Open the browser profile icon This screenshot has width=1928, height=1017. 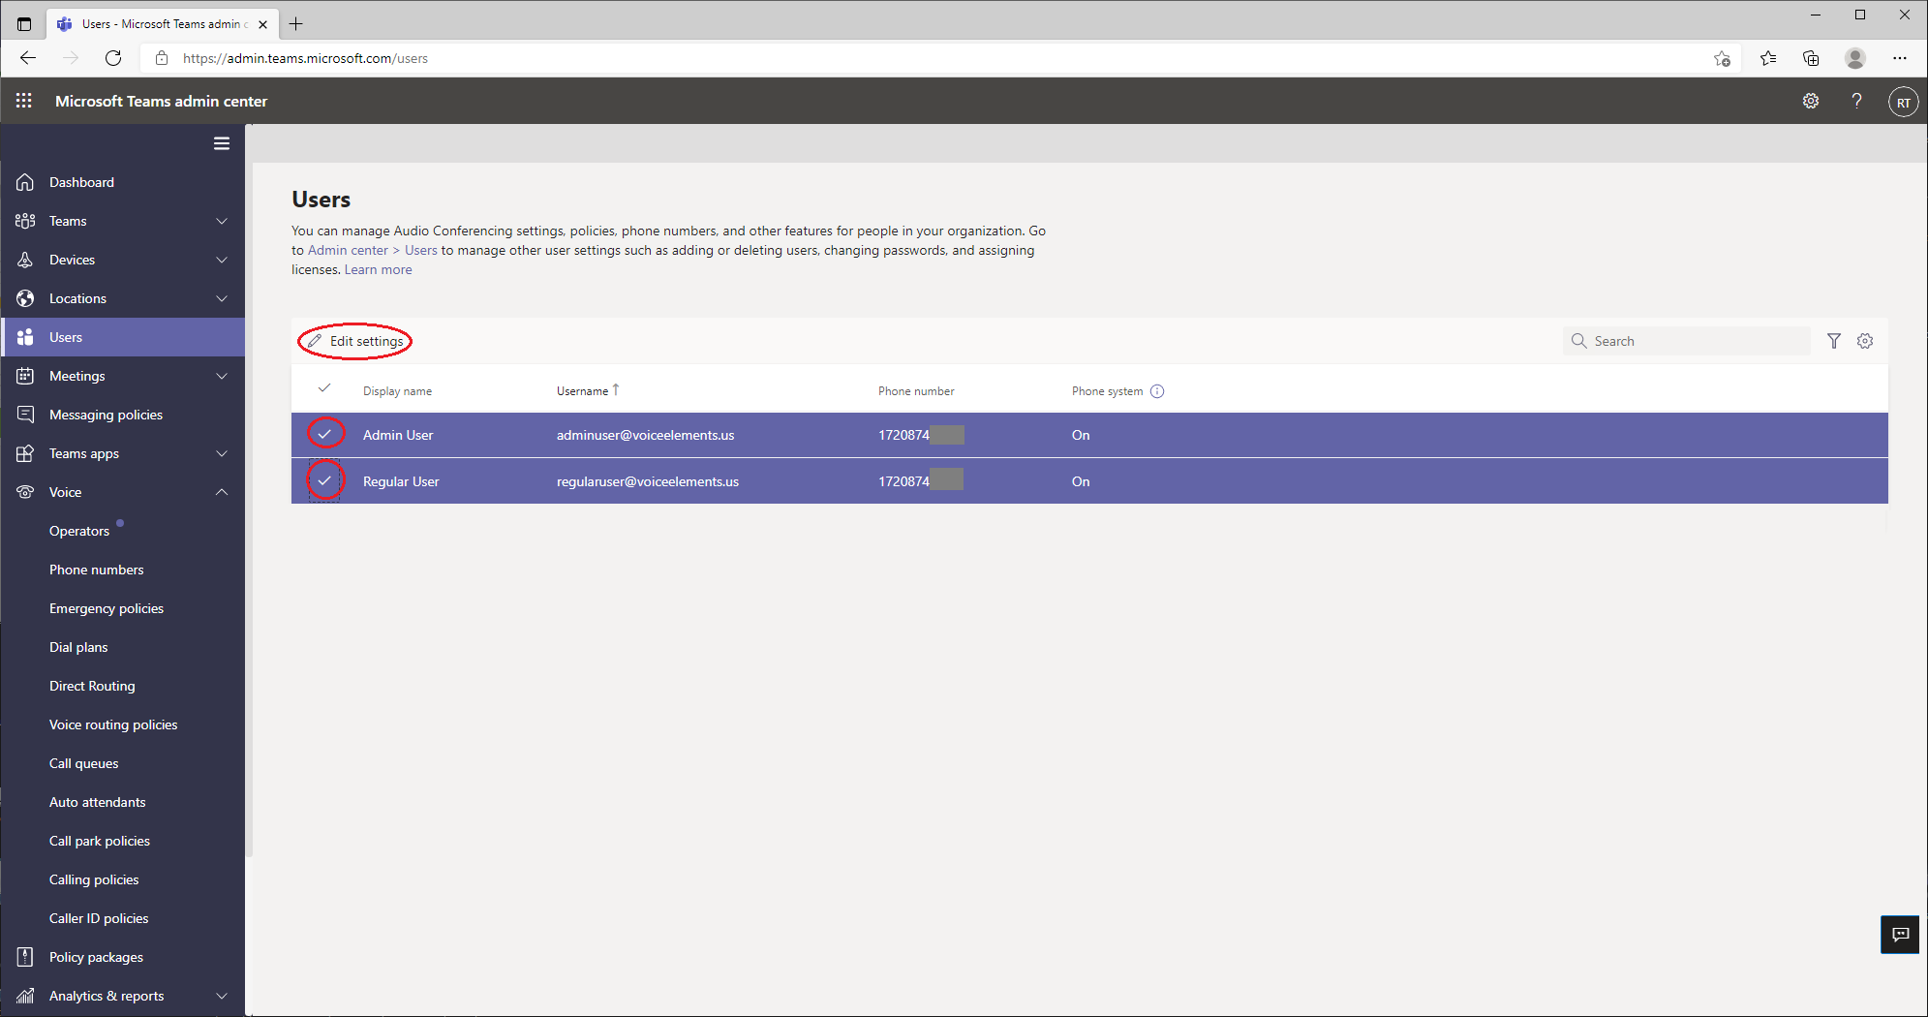point(1855,58)
